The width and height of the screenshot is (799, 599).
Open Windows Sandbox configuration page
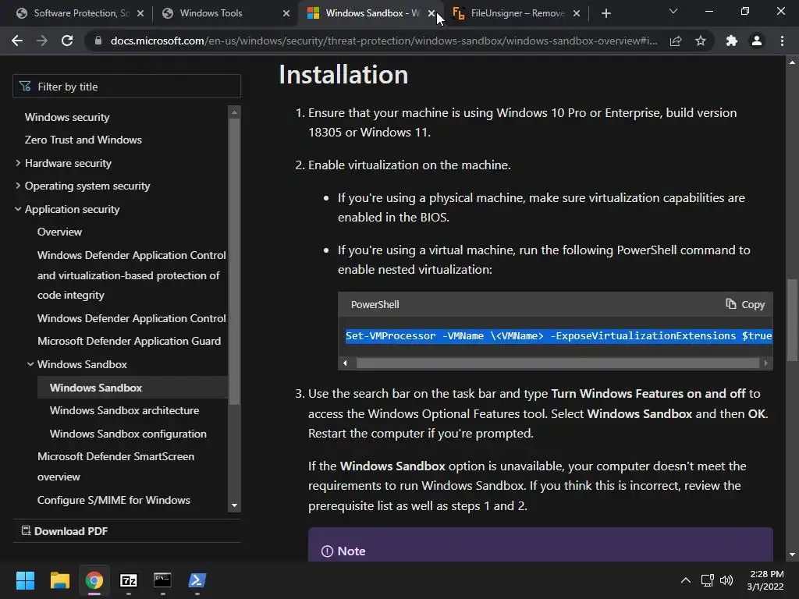click(128, 434)
